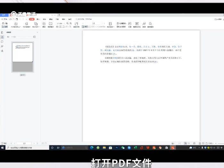Click the PDF to Image tool
This screenshot has width=224, height=168.
click(x=27, y=25)
